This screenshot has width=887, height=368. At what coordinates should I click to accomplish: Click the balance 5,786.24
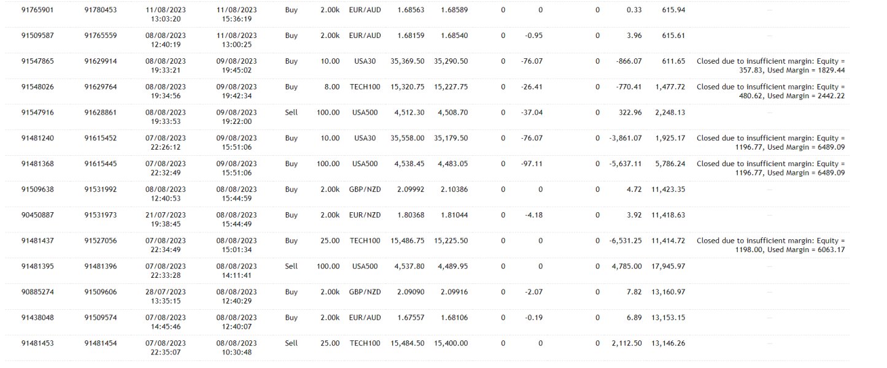(668, 164)
